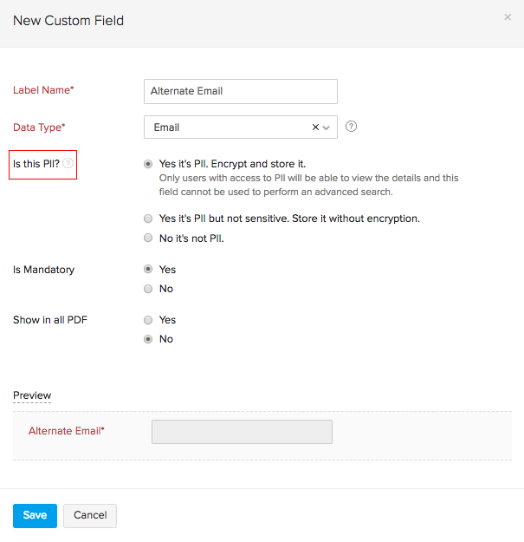Viewport: 524px width, 542px height.
Task: Cancel the custom field creation
Action: [90, 515]
